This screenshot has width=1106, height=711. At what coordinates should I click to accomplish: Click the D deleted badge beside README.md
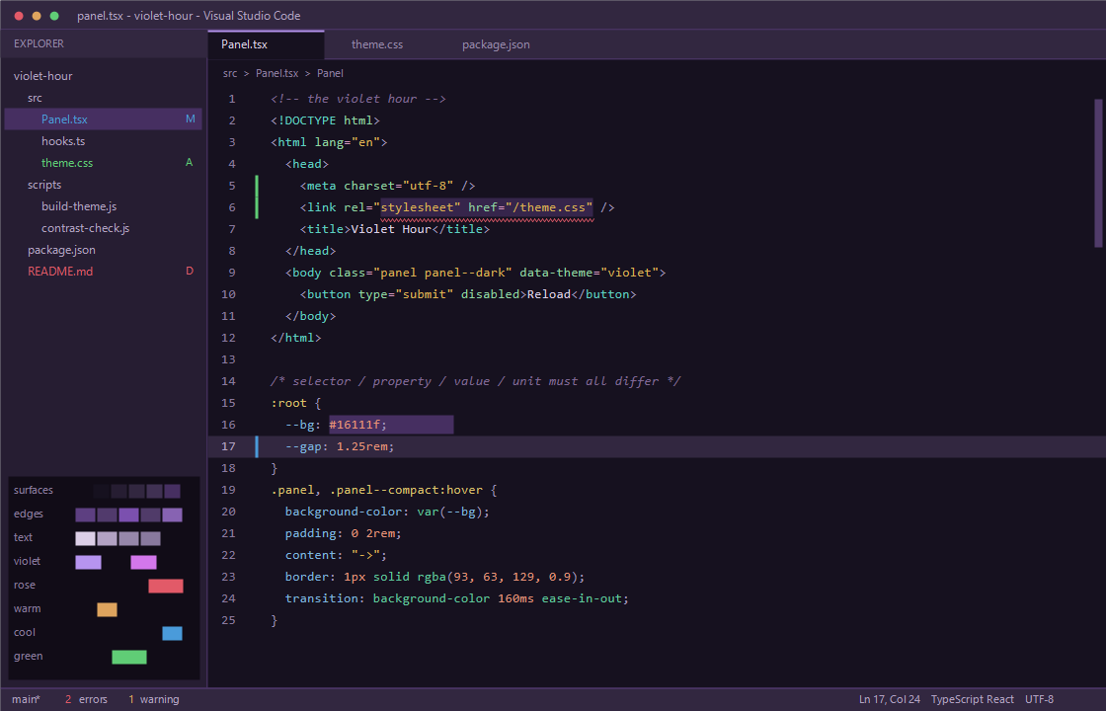189,272
